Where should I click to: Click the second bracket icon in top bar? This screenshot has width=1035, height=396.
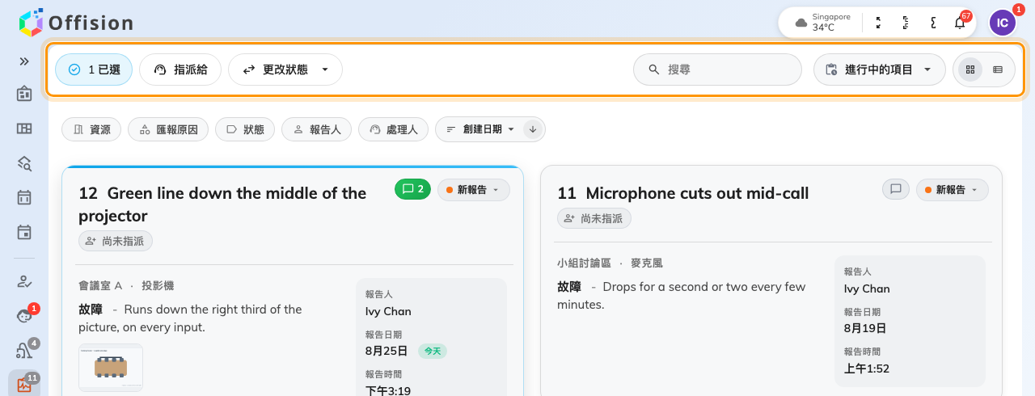(x=906, y=23)
